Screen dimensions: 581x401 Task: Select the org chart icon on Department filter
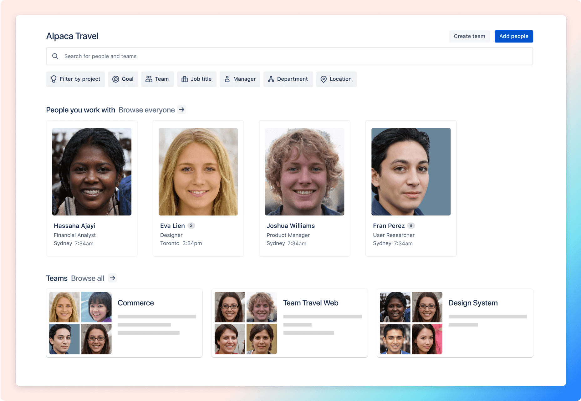click(x=270, y=79)
